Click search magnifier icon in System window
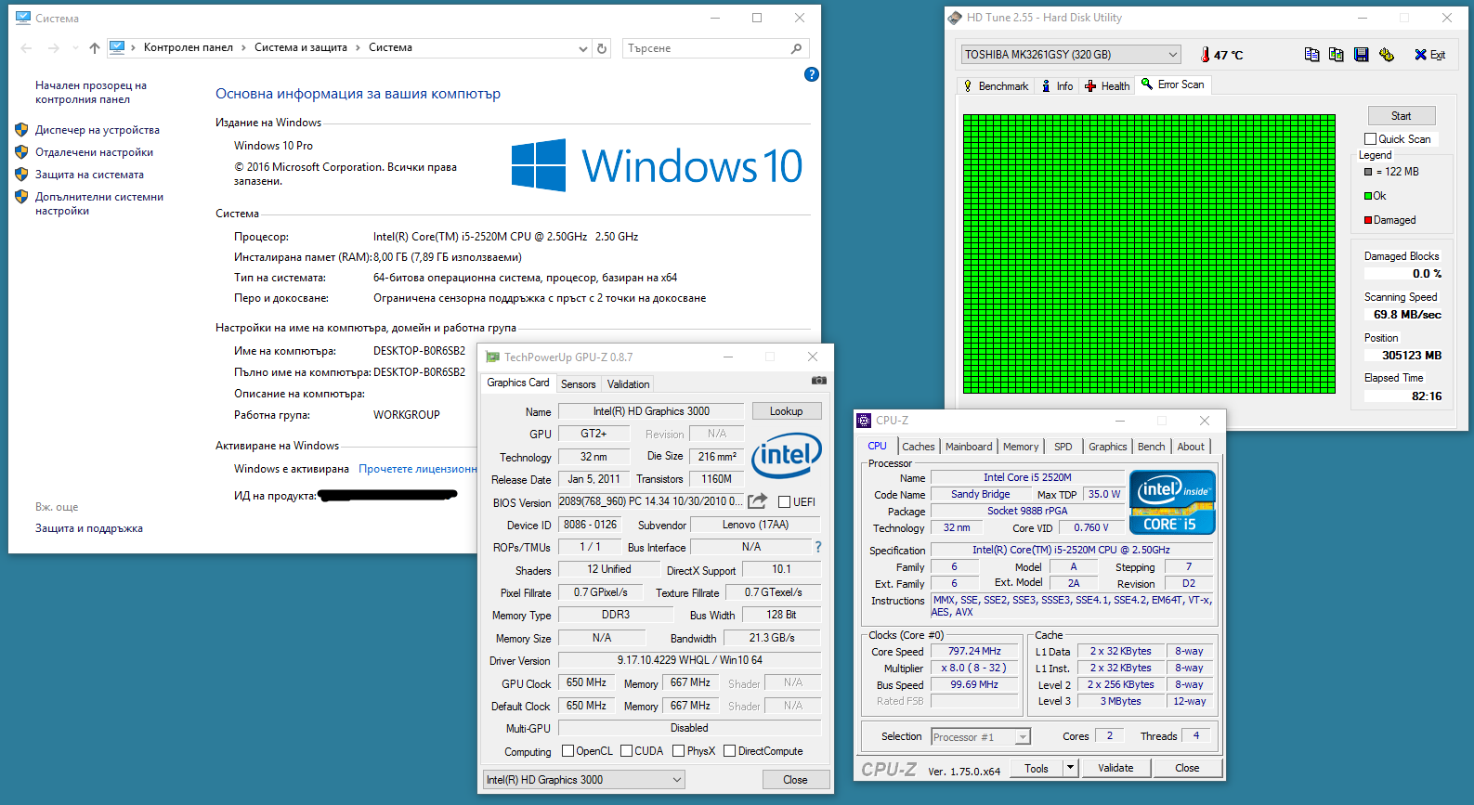 click(x=796, y=48)
